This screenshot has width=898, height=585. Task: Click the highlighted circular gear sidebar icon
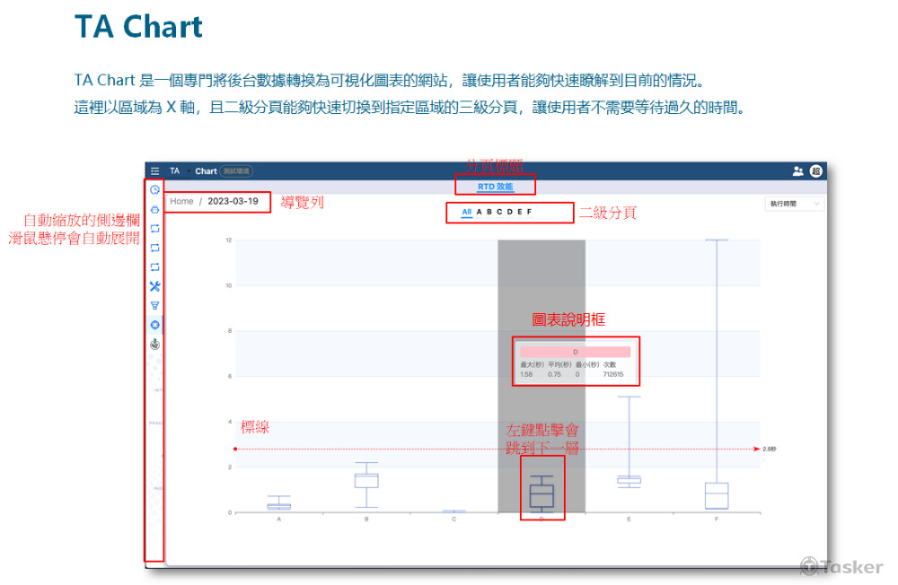[154, 325]
